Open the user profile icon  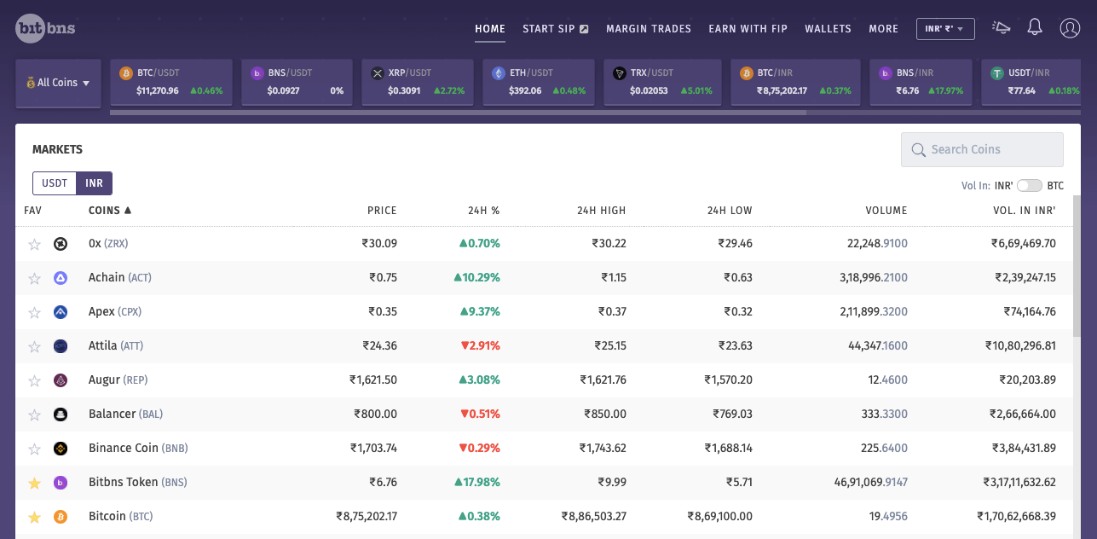(x=1070, y=28)
